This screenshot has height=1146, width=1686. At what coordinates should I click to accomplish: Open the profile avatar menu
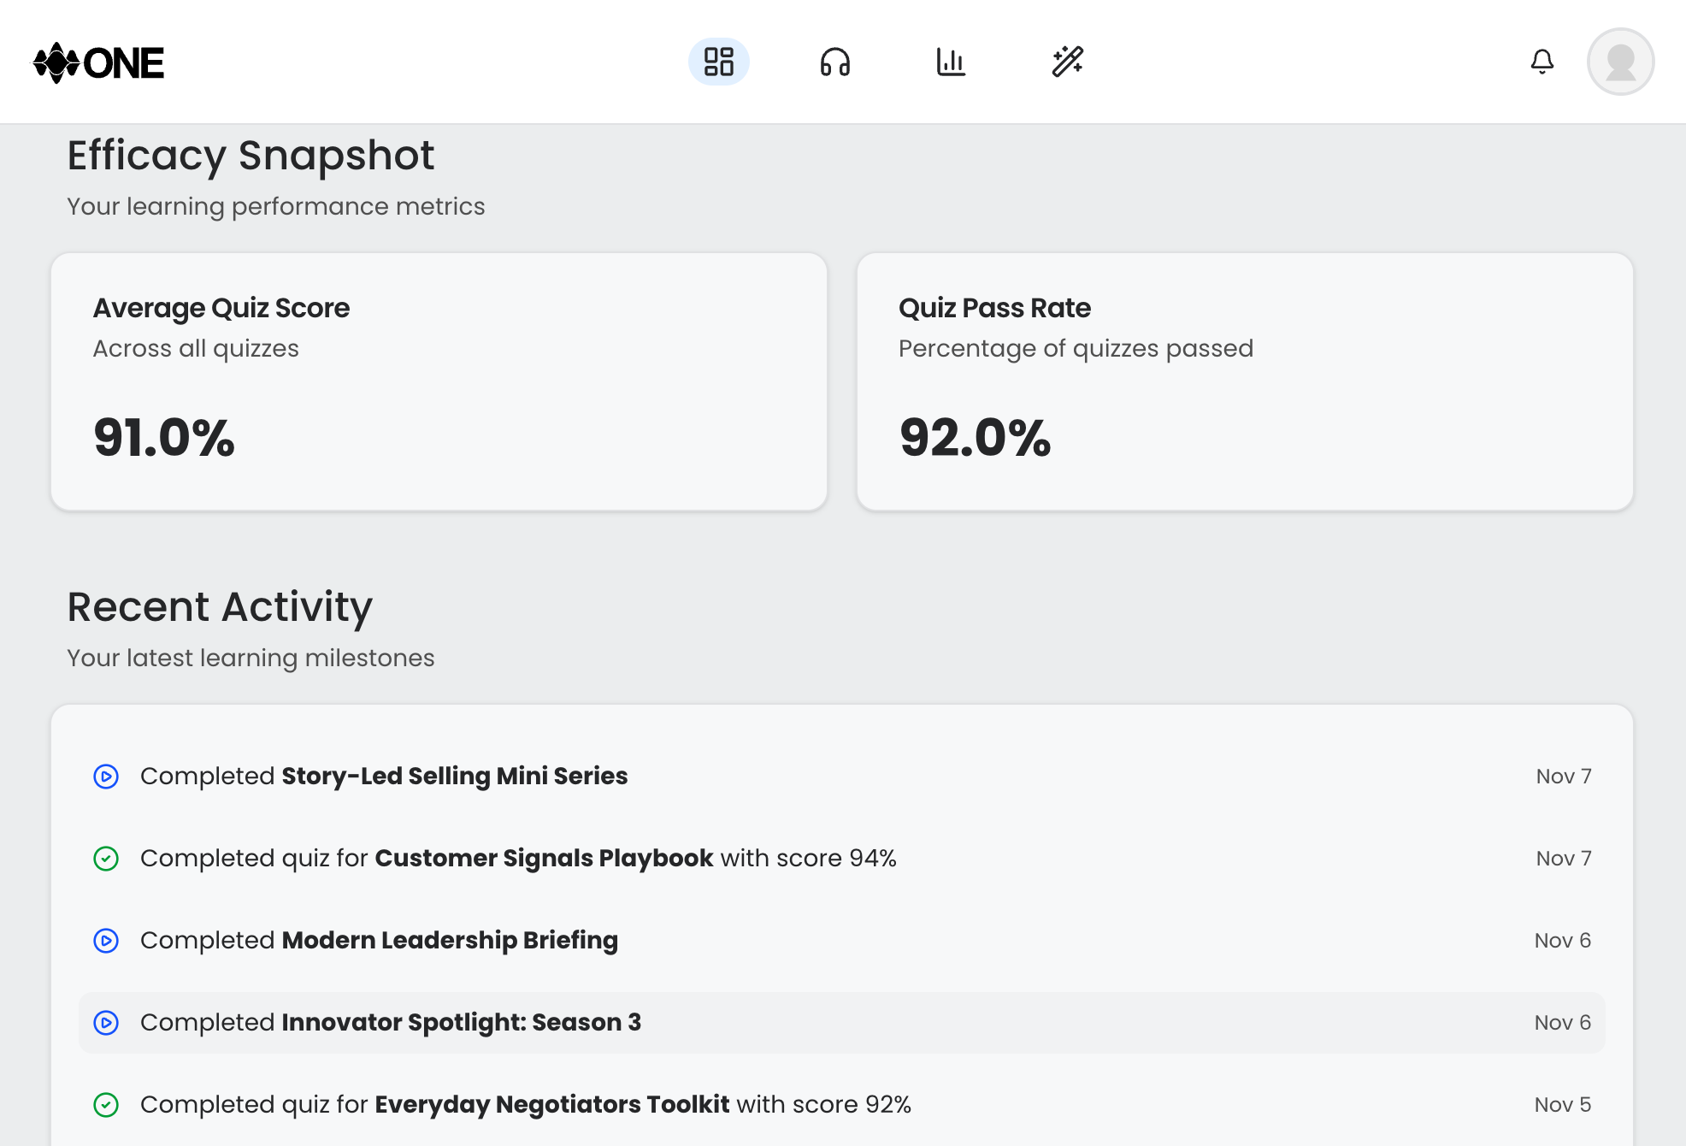click(1620, 62)
